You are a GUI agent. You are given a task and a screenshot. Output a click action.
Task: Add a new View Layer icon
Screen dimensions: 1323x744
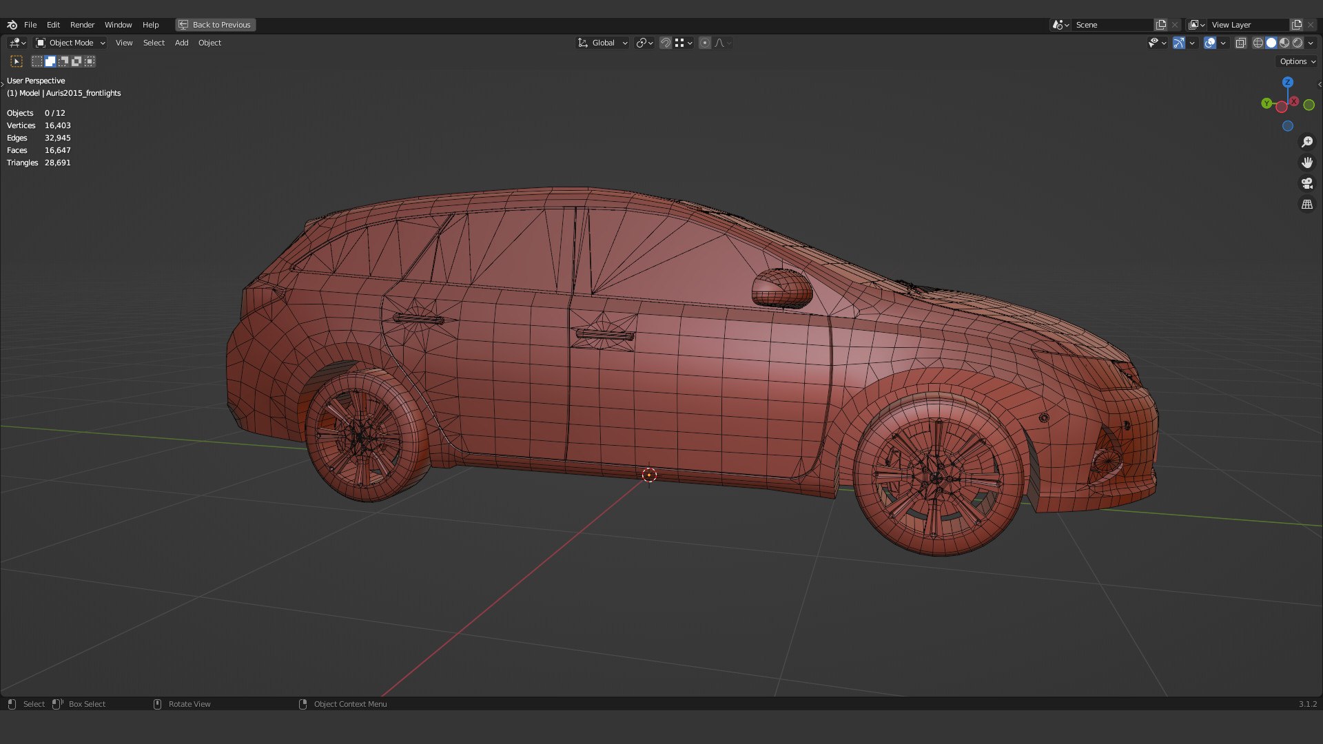click(1297, 25)
